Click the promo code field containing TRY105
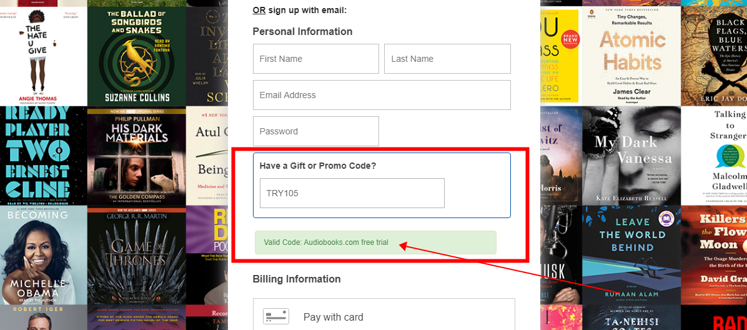 point(352,193)
